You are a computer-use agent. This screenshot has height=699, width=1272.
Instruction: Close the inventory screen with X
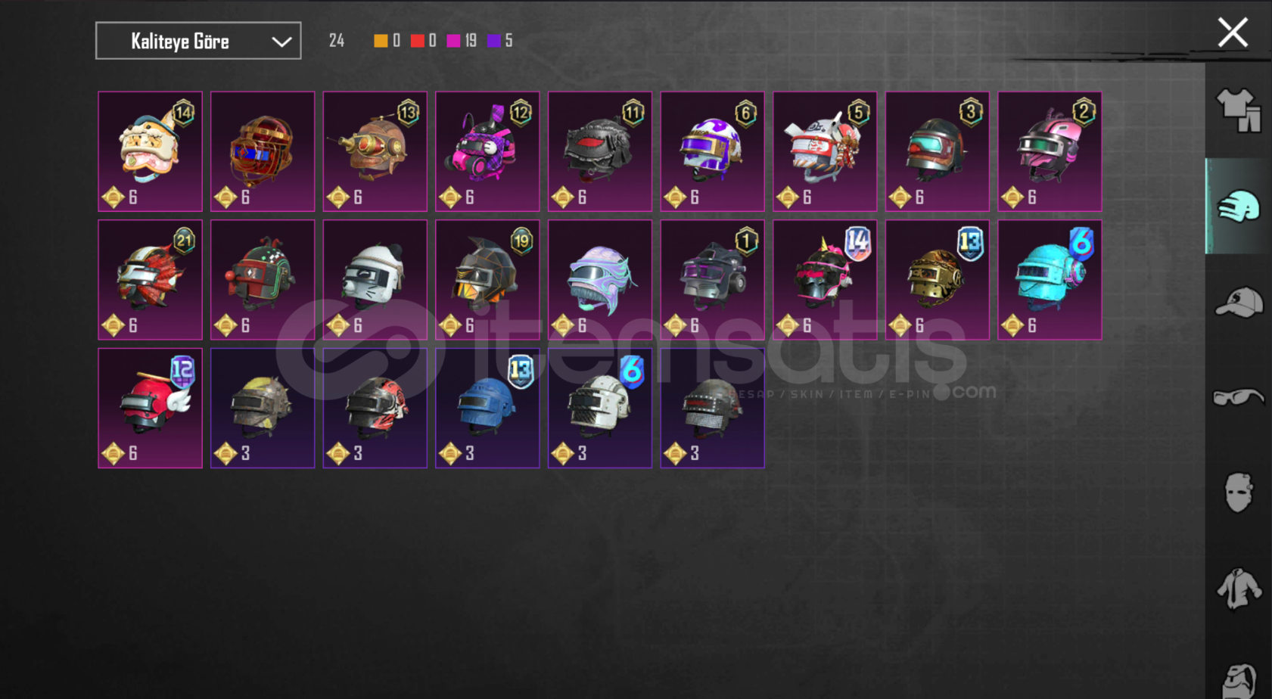click(x=1233, y=33)
